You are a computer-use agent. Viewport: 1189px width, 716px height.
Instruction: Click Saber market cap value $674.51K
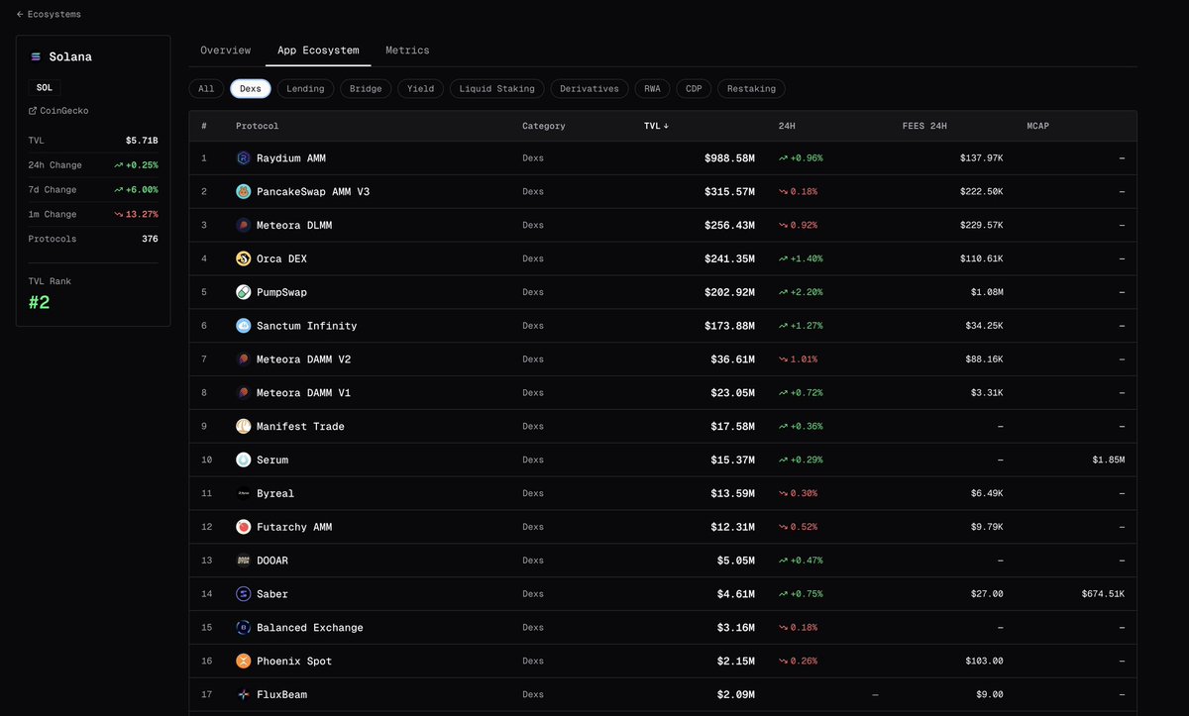click(x=1104, y=594)
